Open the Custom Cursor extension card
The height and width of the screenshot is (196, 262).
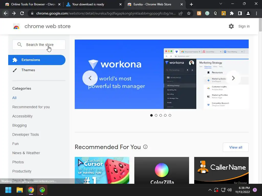(x=102, y=170)
